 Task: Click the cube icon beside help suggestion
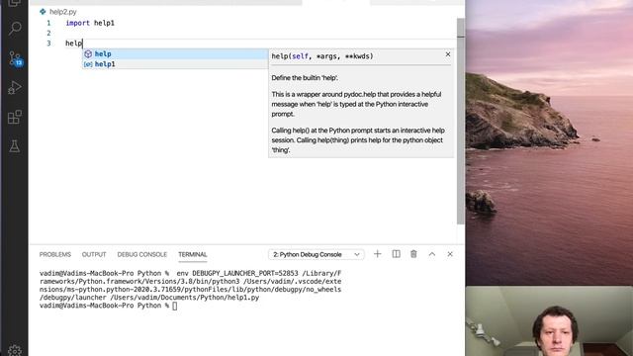88,53
